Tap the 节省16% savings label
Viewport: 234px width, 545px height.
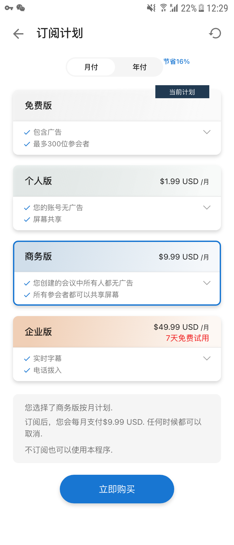[x=176, y=61]
